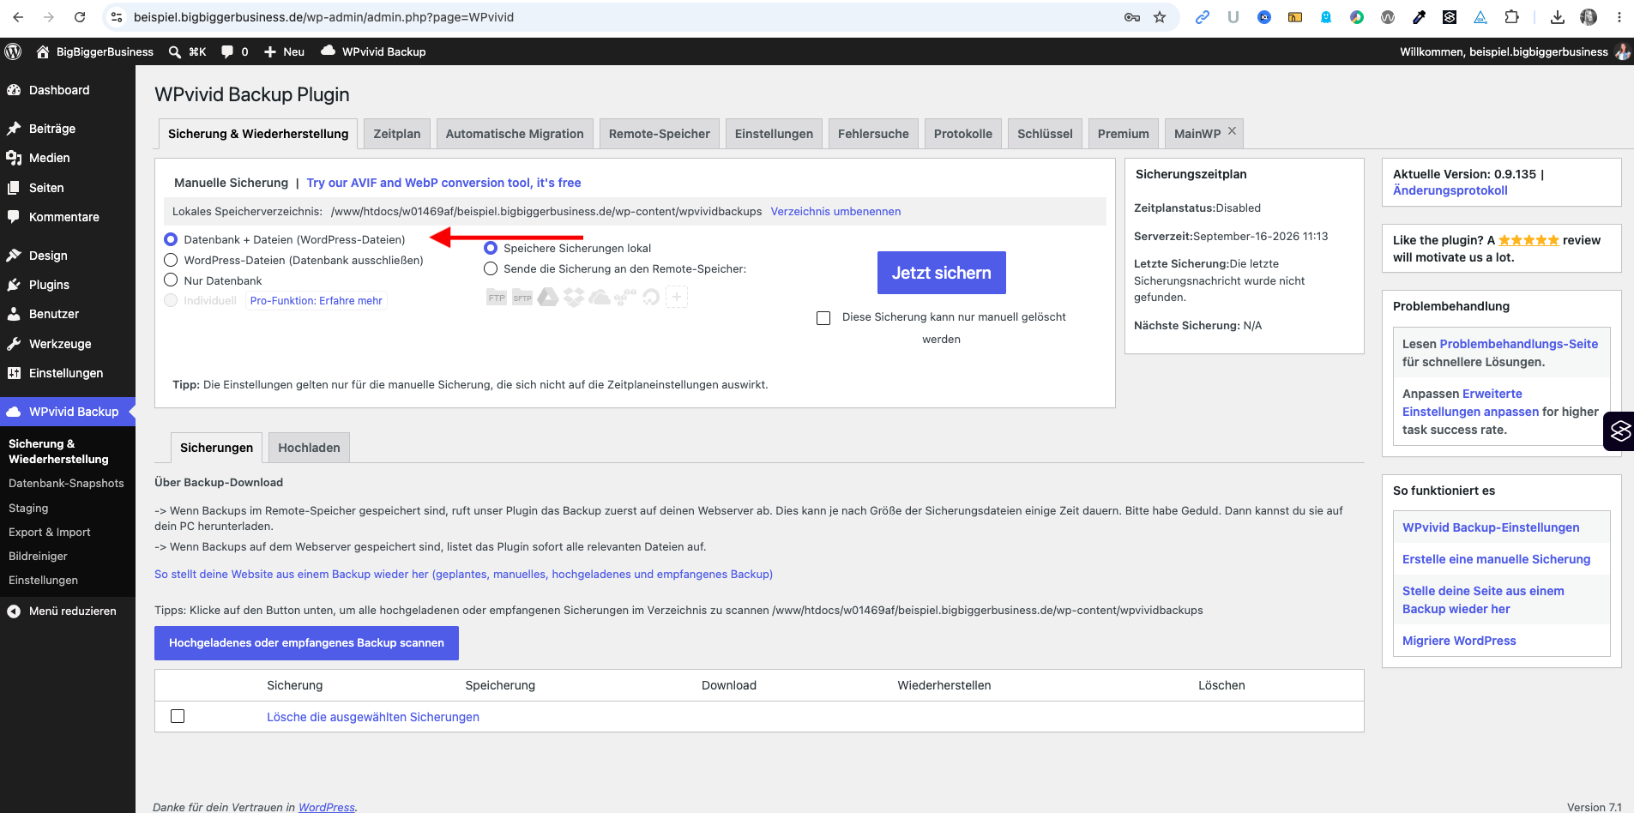The width and height of the screenshot is (1634, 813).
Task: Choose the Amazon S3 storage icon
Action: click(625, 298)
